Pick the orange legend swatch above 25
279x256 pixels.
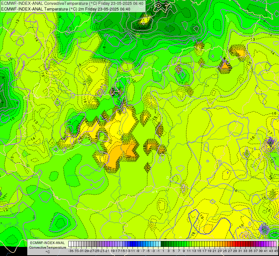pos(224,244)
